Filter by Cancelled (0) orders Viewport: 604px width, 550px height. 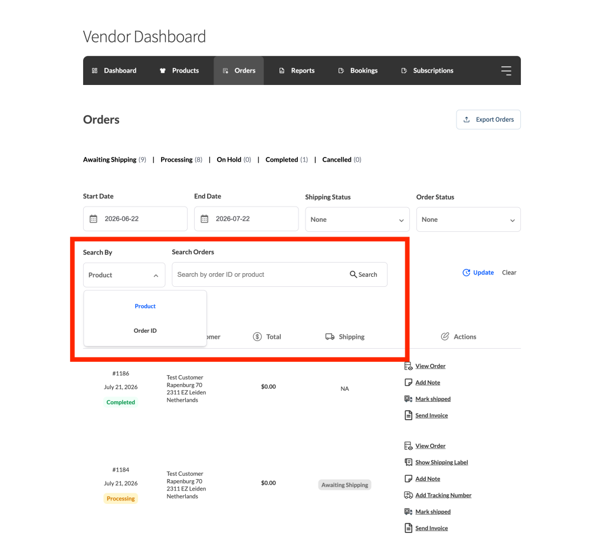pyautogui.click(x=342, y=159)
